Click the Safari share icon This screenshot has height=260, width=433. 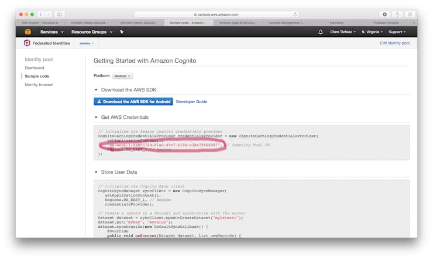[397, 15]
